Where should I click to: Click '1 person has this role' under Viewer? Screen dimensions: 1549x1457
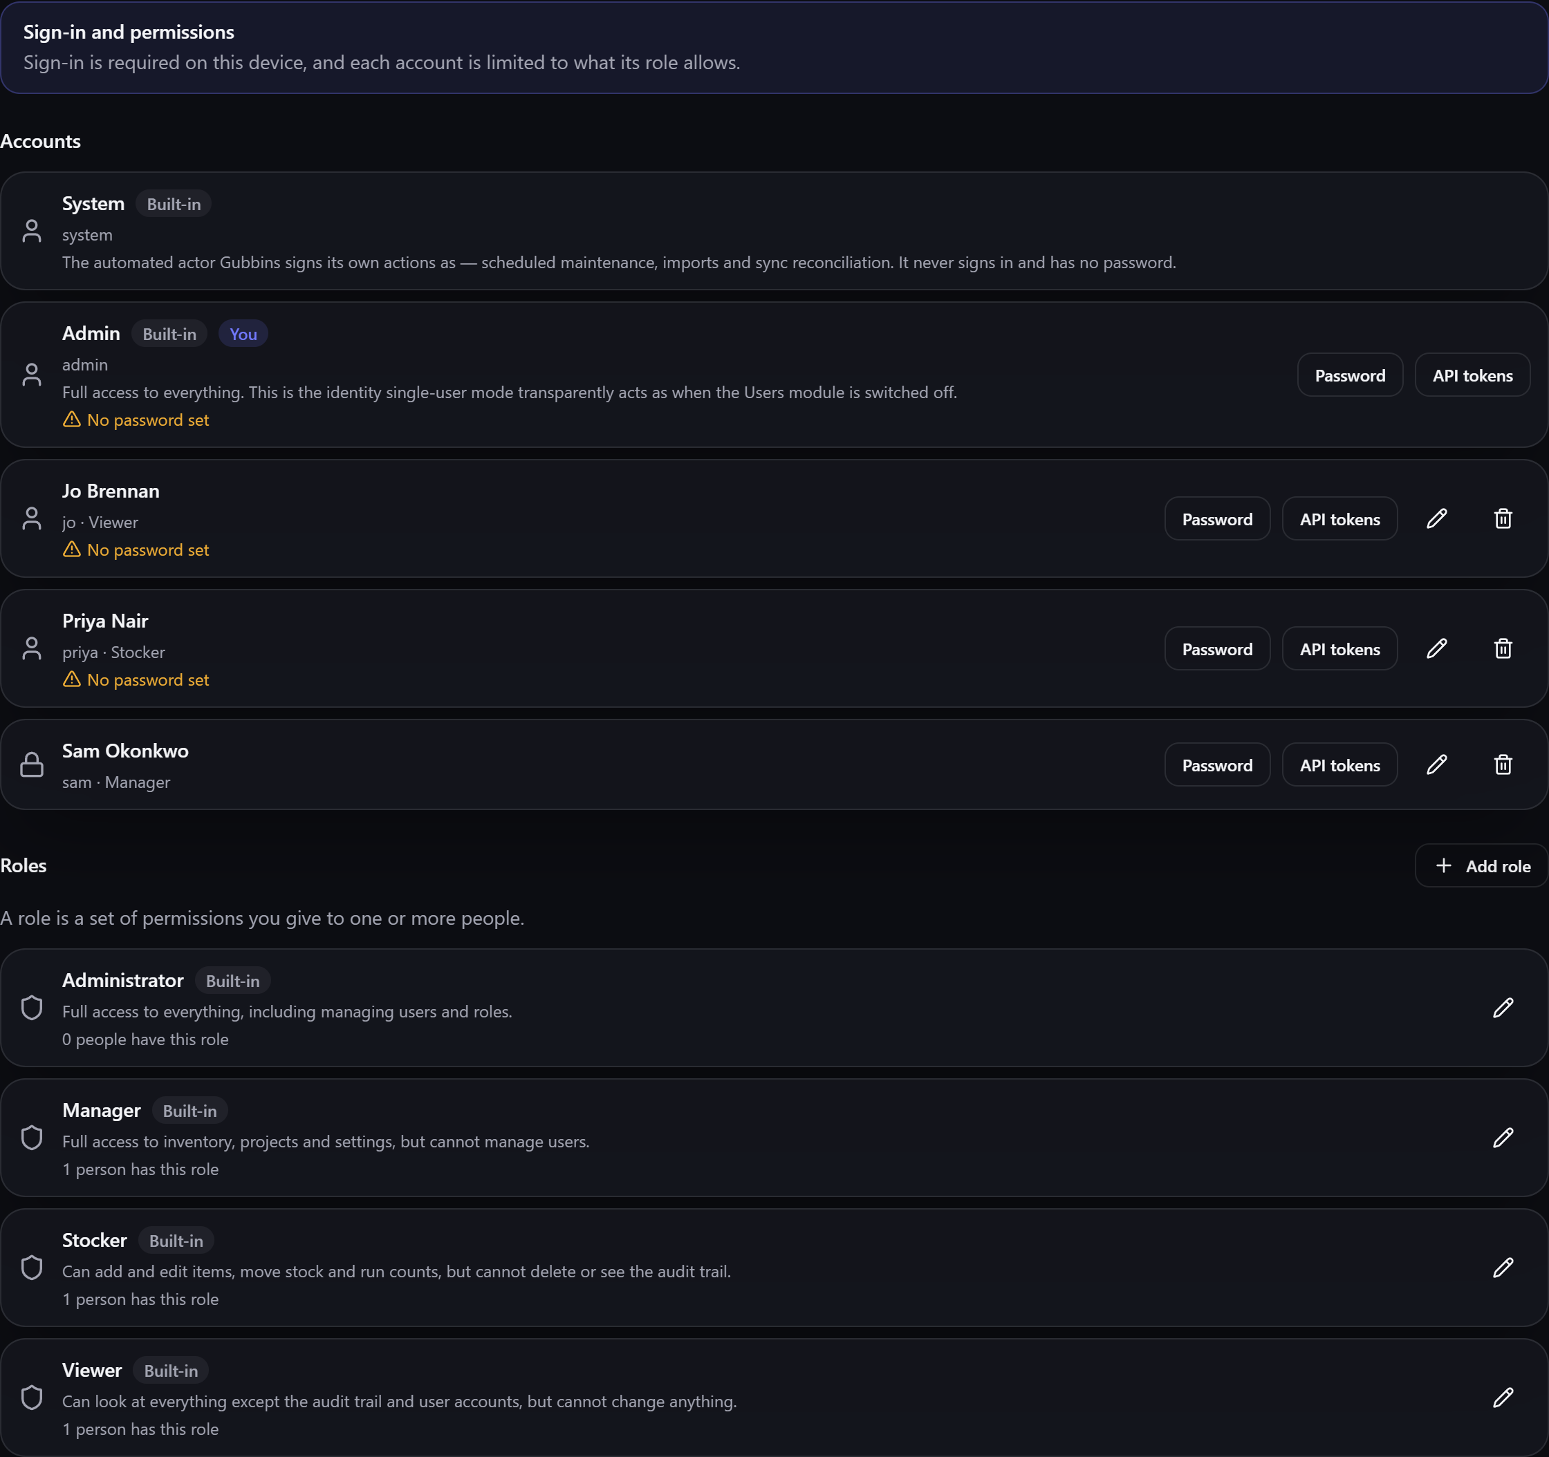140,1430
